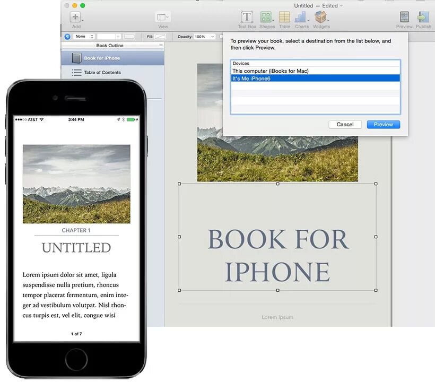
Task: Open the Charts toolbar menu
Action: pyautogui.click(x=301, y=17)
